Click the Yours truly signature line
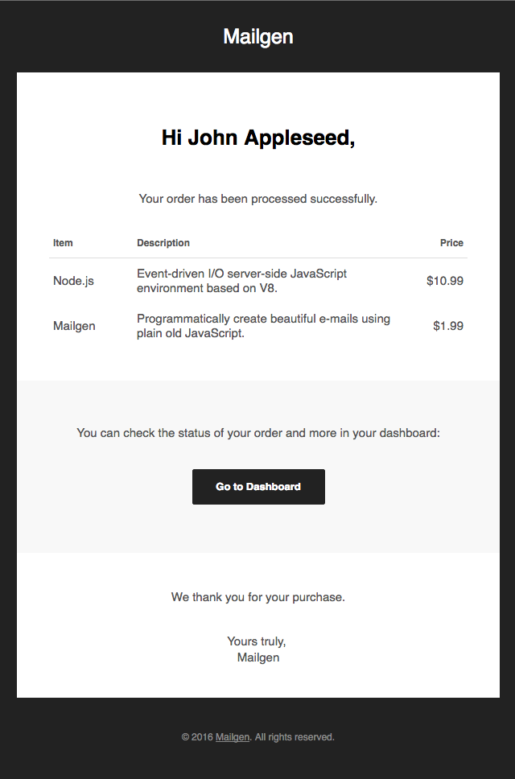The image size is (515, 779). tap(257, 641)
